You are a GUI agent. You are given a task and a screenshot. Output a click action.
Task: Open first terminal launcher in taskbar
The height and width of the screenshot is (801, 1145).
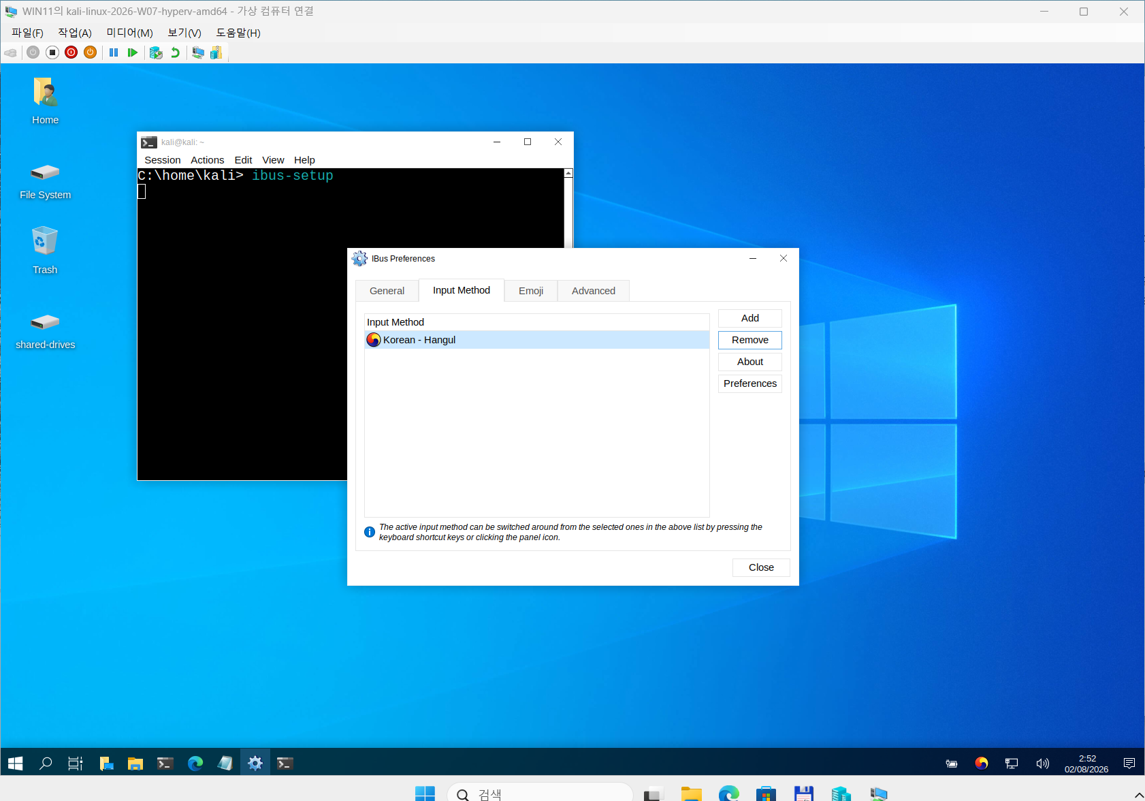165,764
